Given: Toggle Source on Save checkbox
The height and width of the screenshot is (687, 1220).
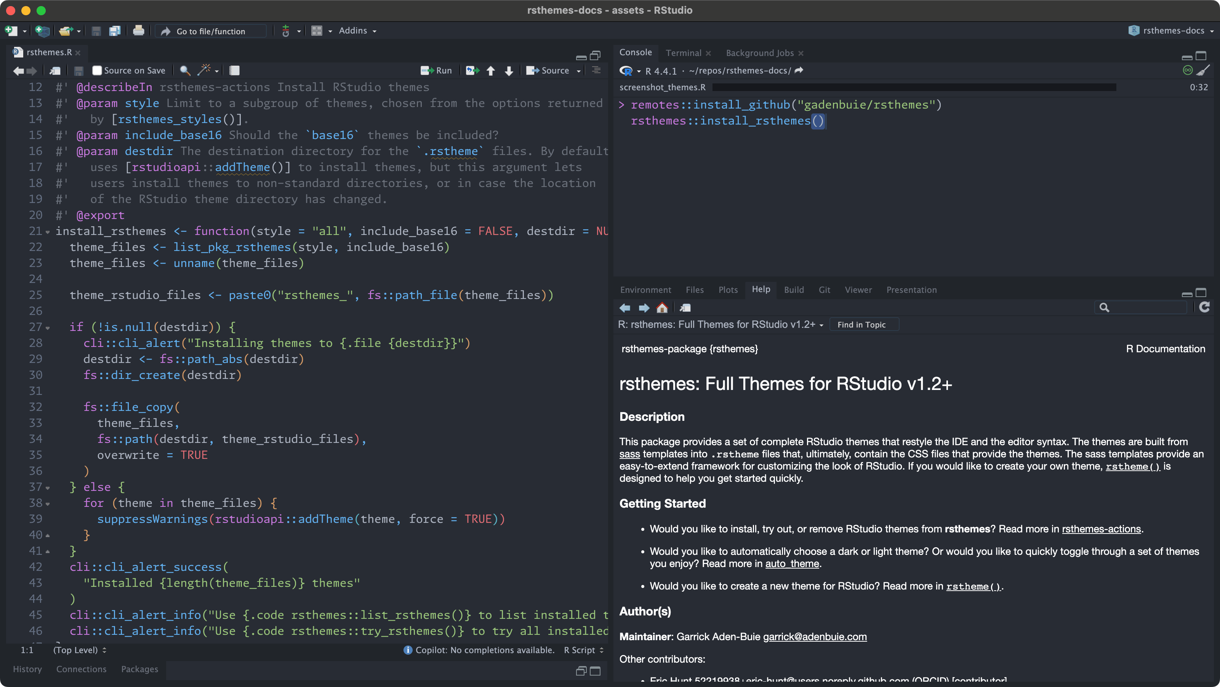Looking at the screenshot, I should [97, 70].
